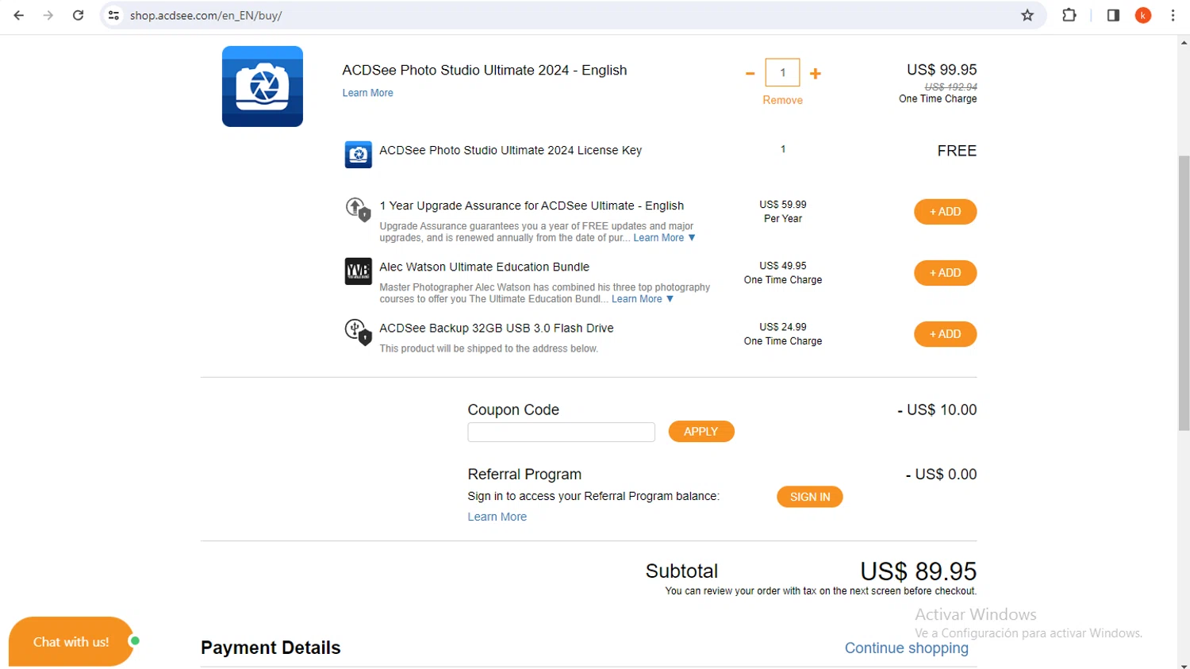Click the - US$ 10.00 coupon discount

pos(937,409)
